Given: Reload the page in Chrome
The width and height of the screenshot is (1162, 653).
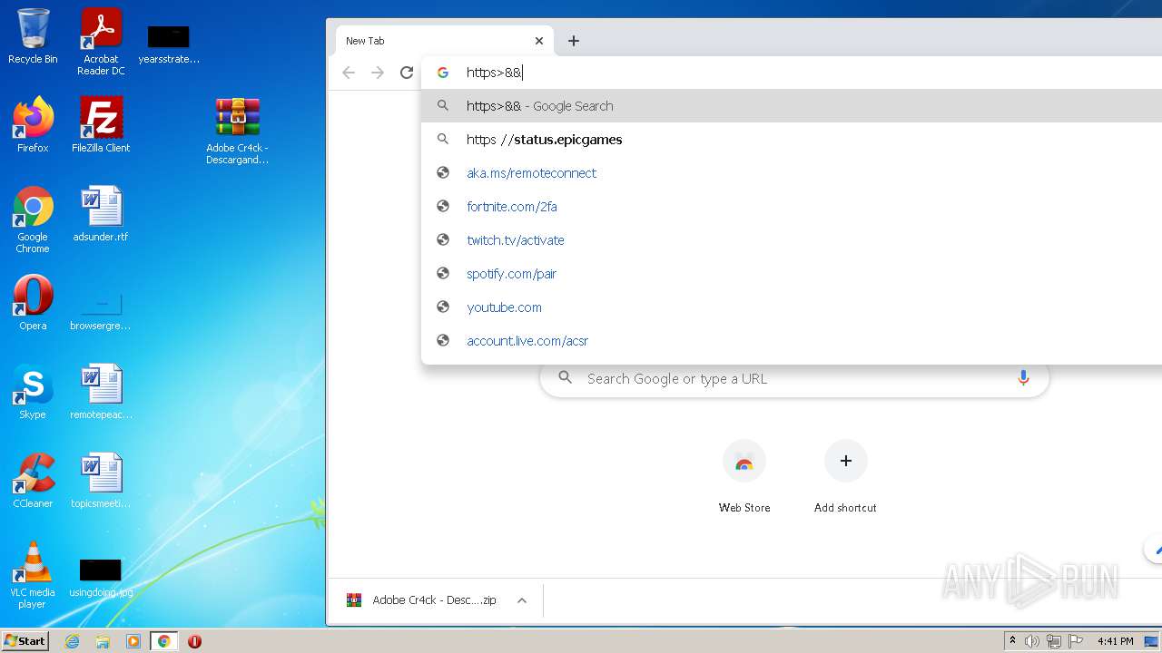Looking at the screenshot, I should coord(407,73).
